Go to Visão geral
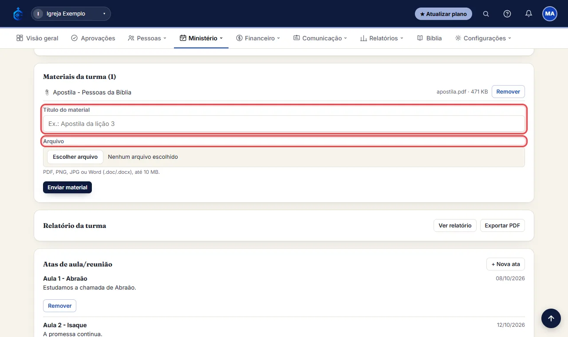 pyautogui.click(x=37, y=38)
